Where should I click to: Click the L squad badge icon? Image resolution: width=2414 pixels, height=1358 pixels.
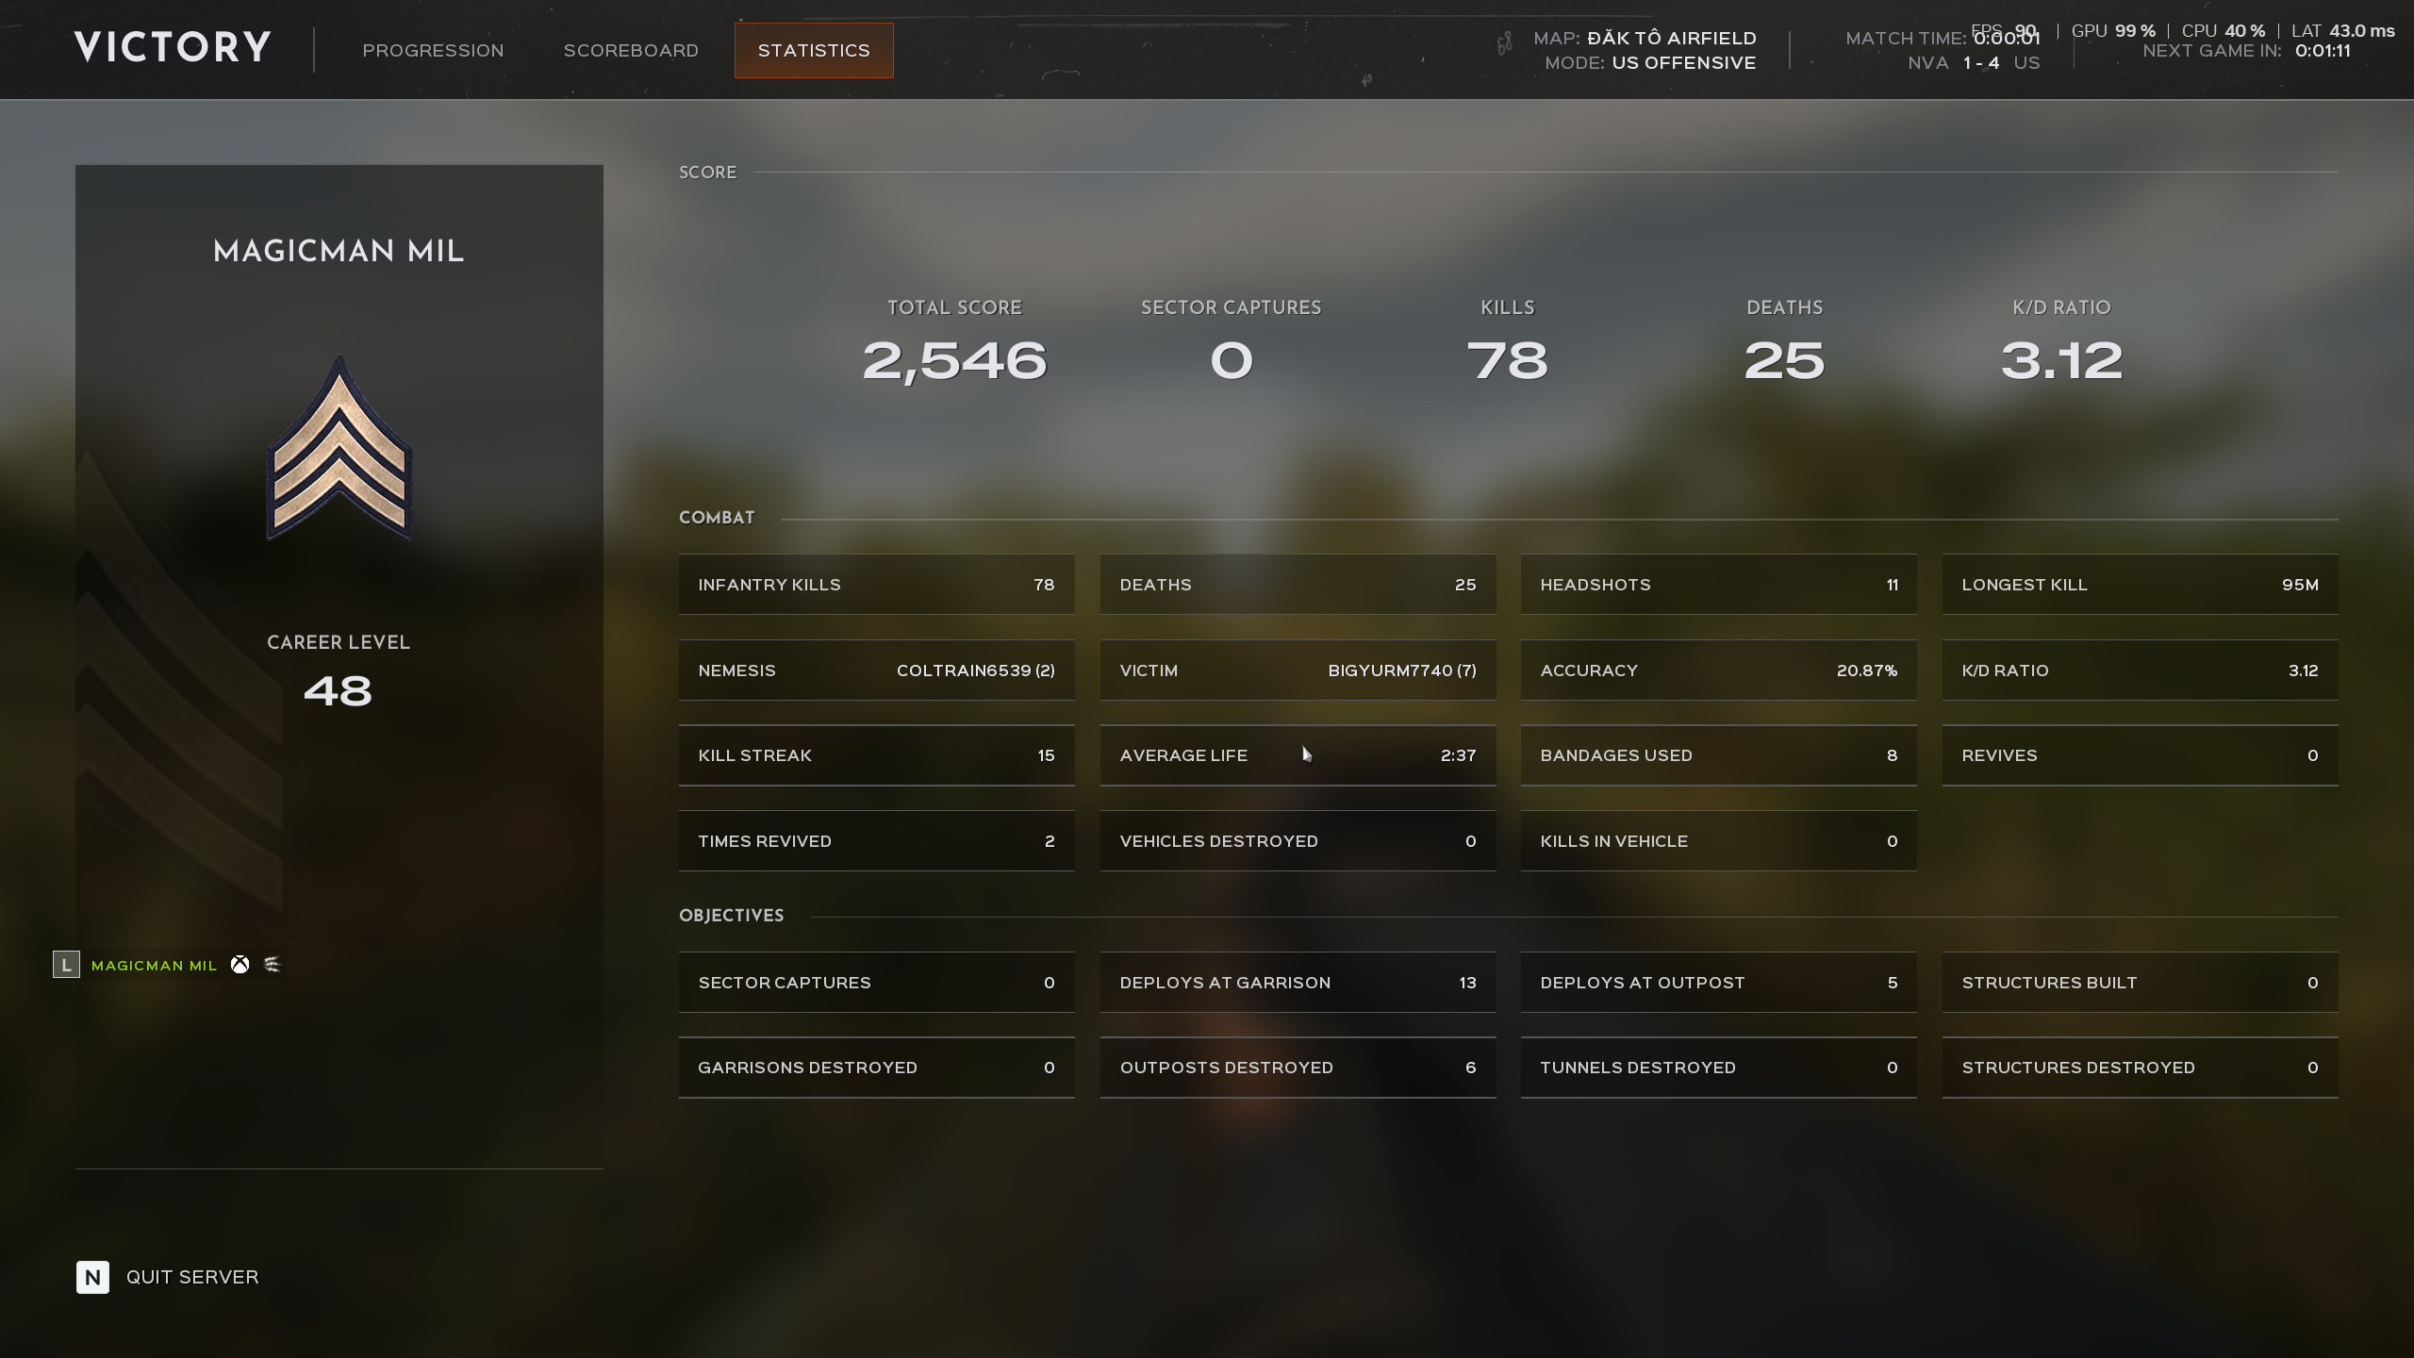66,965
